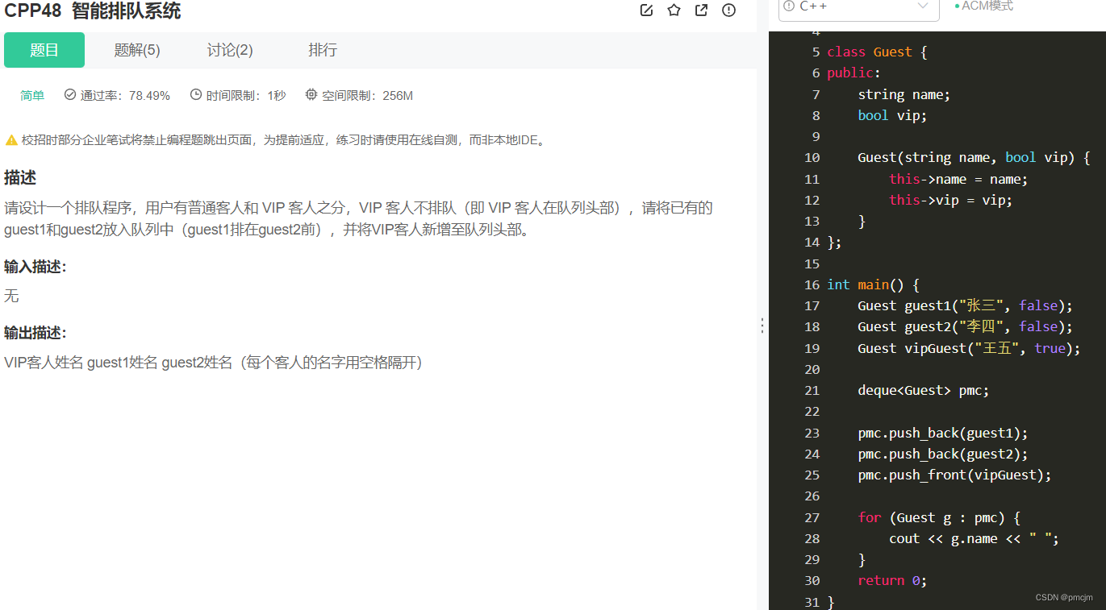Viewport: 1106px width, 610px height.
Task: Click code line 'pmc.push_back(guest1);'
Action: click(x=943, y=433)
